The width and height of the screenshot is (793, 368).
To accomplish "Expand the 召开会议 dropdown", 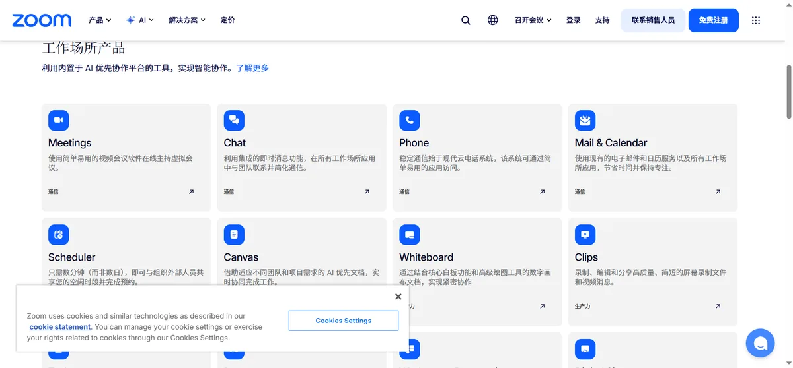I will pos(533,20).
